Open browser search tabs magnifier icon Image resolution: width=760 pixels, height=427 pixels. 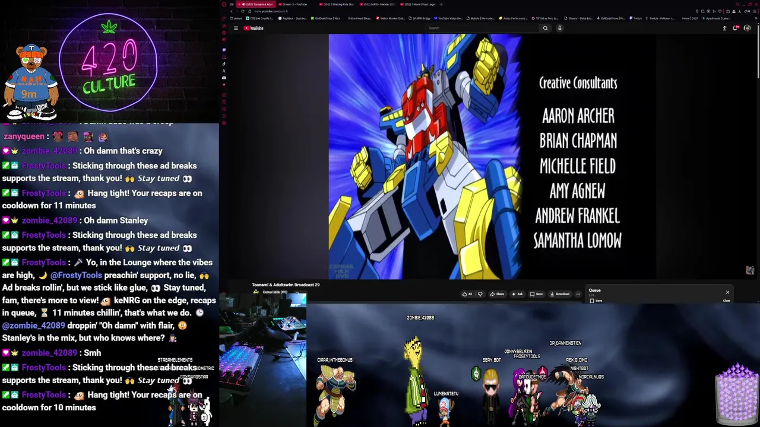pos(737,4)
